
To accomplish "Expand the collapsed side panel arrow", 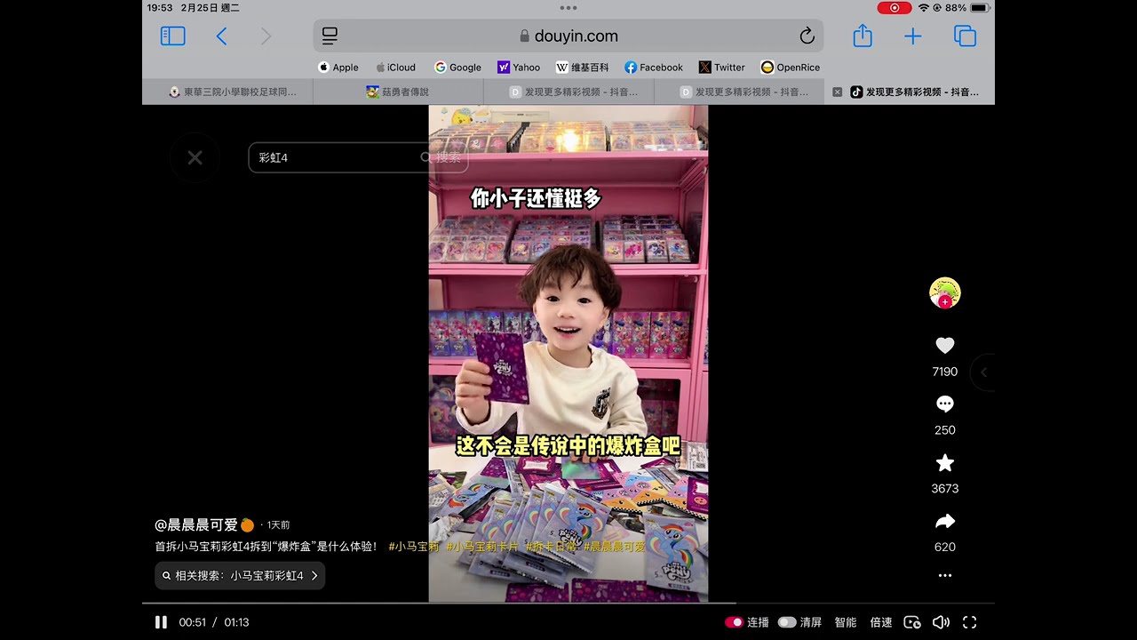I will coord(983,372).
